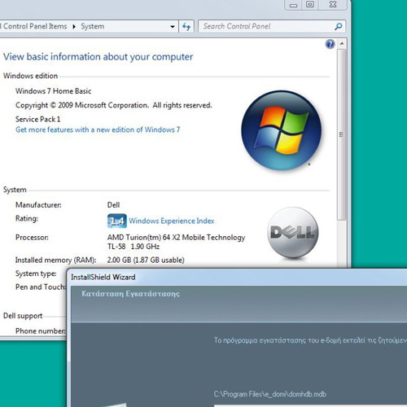The height and width of the screenshot is (407, 407).
Task: Select the System breadcrumb item
Action: [93, 26]
